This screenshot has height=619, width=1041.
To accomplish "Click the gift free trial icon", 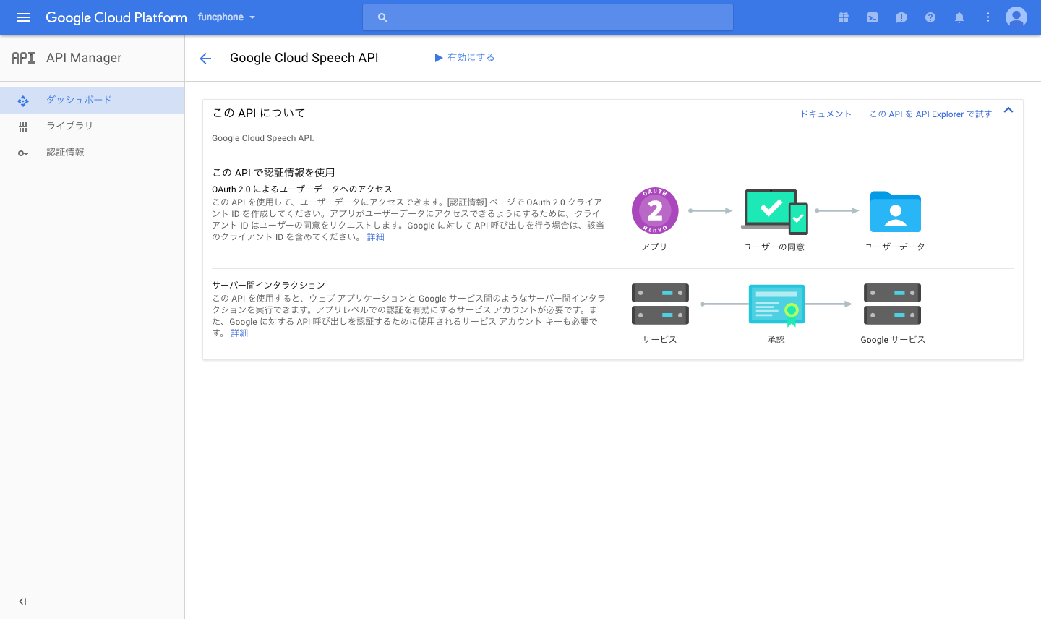I will click(843, 17).
